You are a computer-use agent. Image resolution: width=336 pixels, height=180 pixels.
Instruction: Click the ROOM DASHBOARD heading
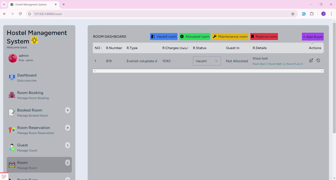click(110, 37)
